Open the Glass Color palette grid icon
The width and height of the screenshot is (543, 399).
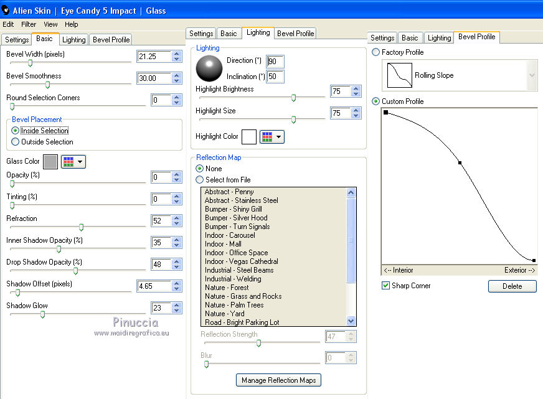68,162
